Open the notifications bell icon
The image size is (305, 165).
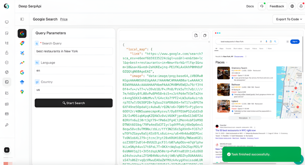pyautogui.click(x=301, y=6)
